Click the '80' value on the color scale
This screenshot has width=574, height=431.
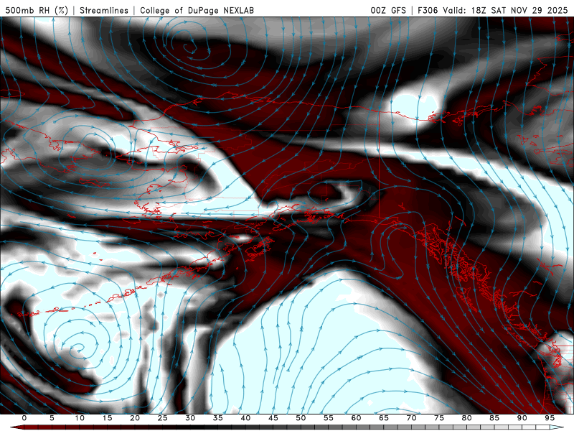[x=466, y=418]
